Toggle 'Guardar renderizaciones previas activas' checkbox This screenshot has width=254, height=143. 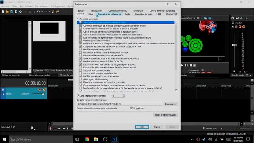point(81,29)
